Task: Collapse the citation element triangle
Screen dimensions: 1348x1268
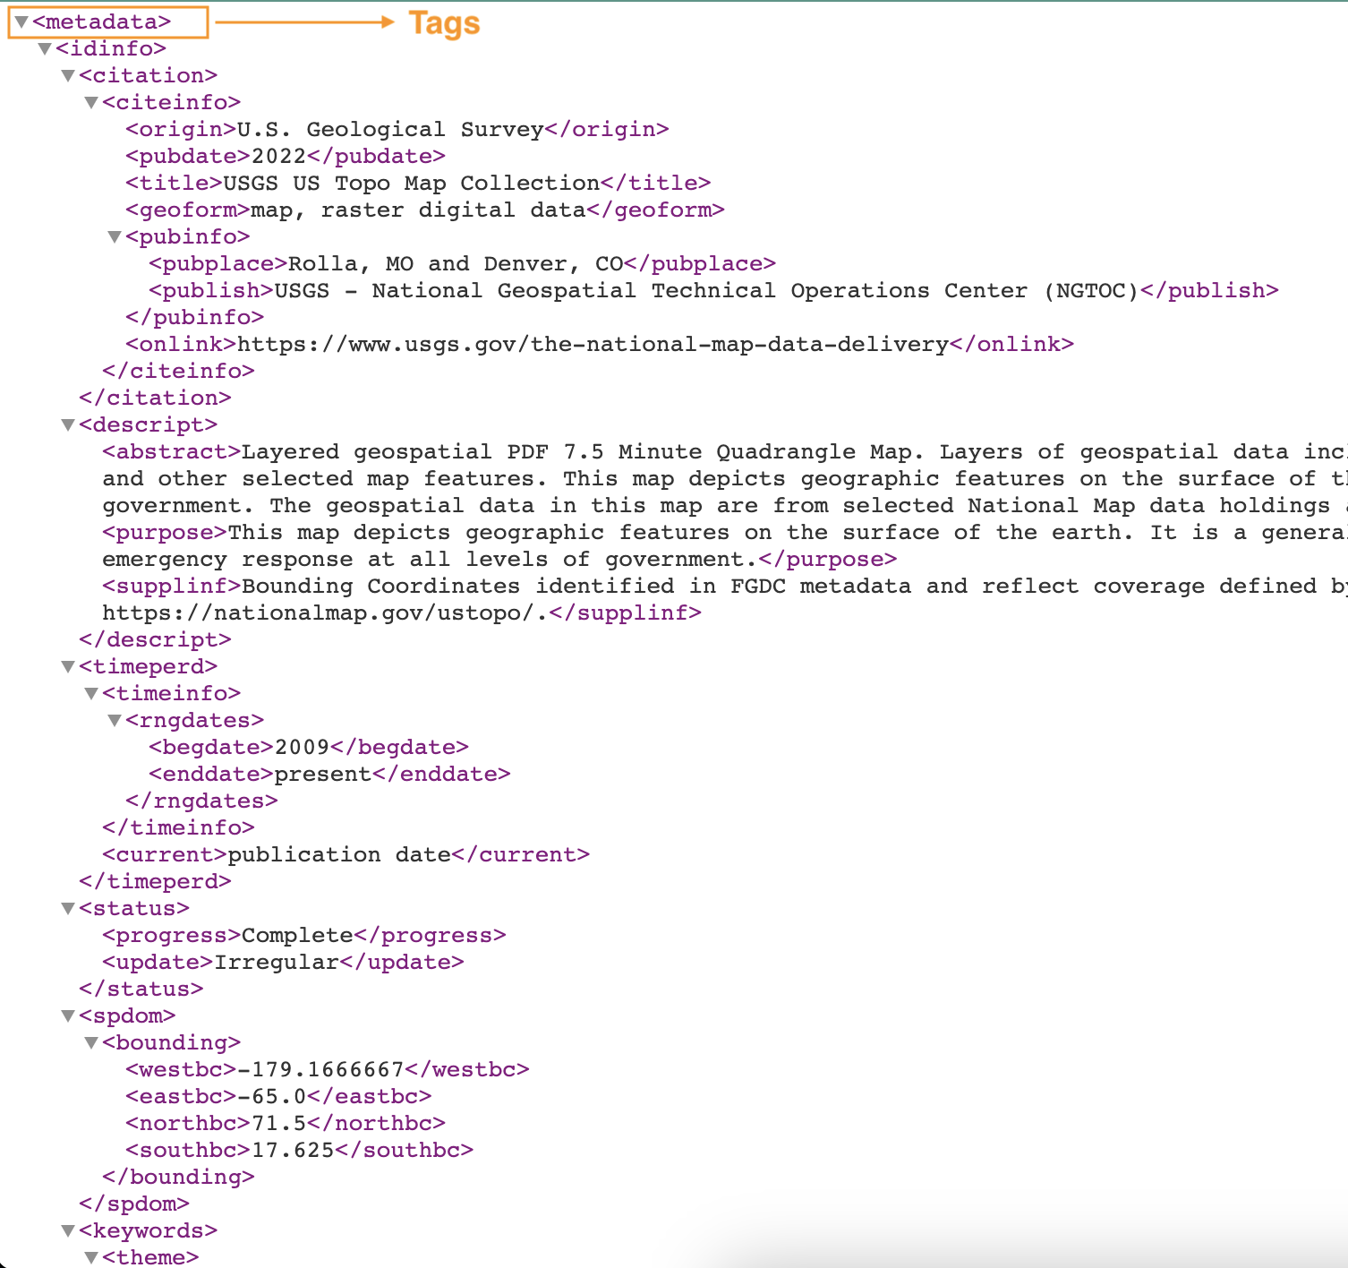Action: pos(68,75)
